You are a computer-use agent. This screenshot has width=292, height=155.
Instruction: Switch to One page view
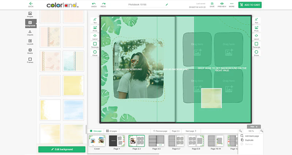[96, 131]
